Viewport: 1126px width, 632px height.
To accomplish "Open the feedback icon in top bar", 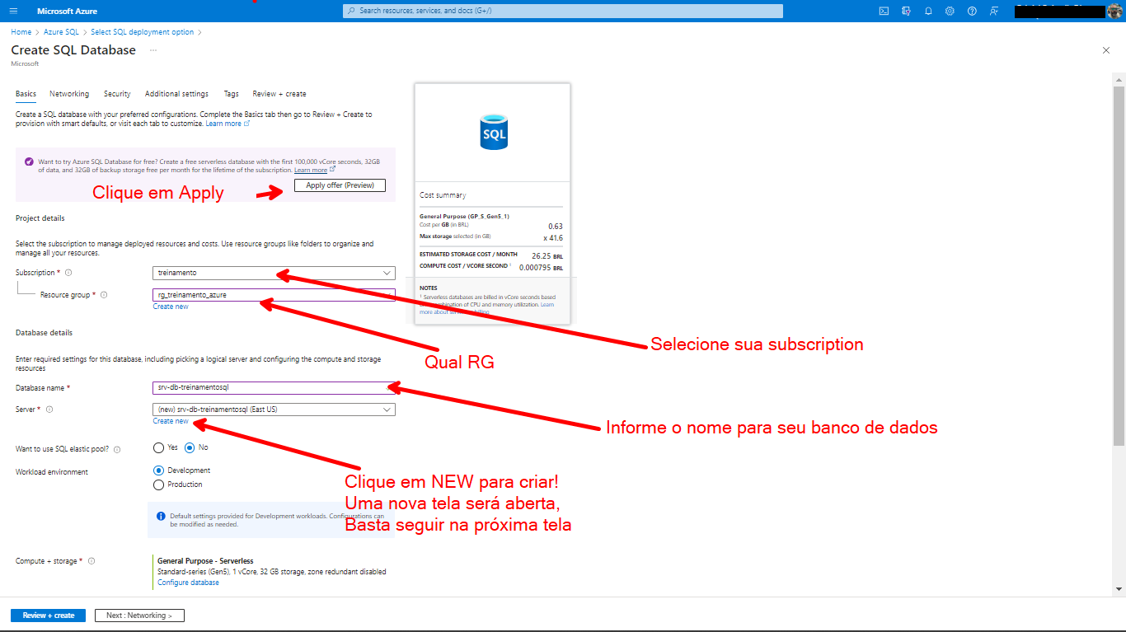I will point(994,11).
